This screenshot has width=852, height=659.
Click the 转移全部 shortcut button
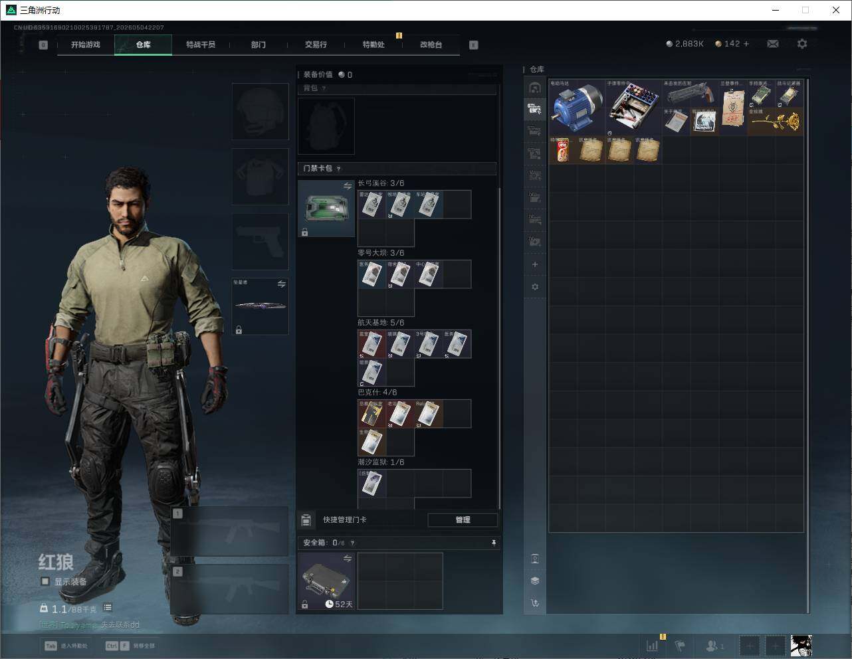[x=130, y=645]
